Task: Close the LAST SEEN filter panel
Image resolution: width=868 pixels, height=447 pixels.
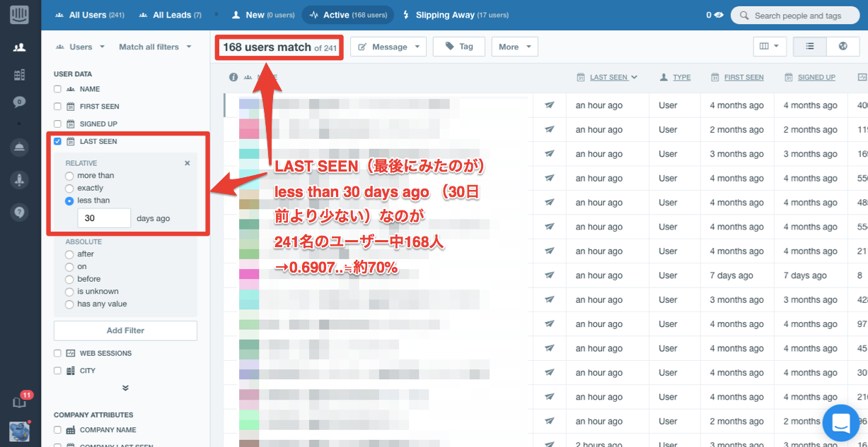Action: pyautogui.click(x=187, y=163)
